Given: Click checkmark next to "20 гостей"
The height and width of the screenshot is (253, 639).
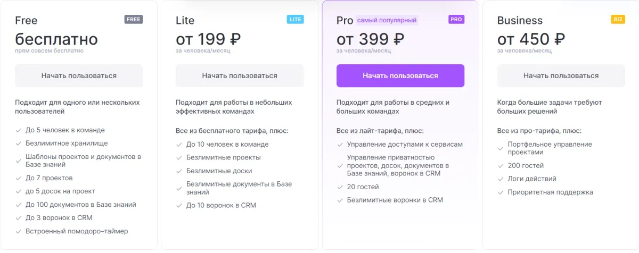Looking at the screenshot, I should tap(340, 187).
